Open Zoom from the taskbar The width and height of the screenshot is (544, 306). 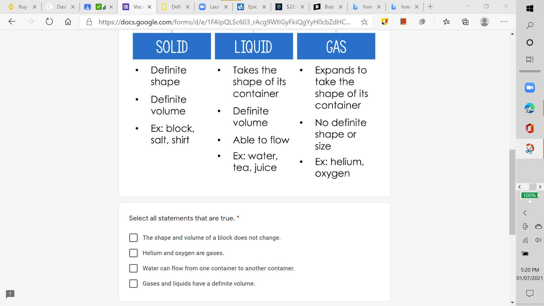pyautogui.click(x=530, y=88)
